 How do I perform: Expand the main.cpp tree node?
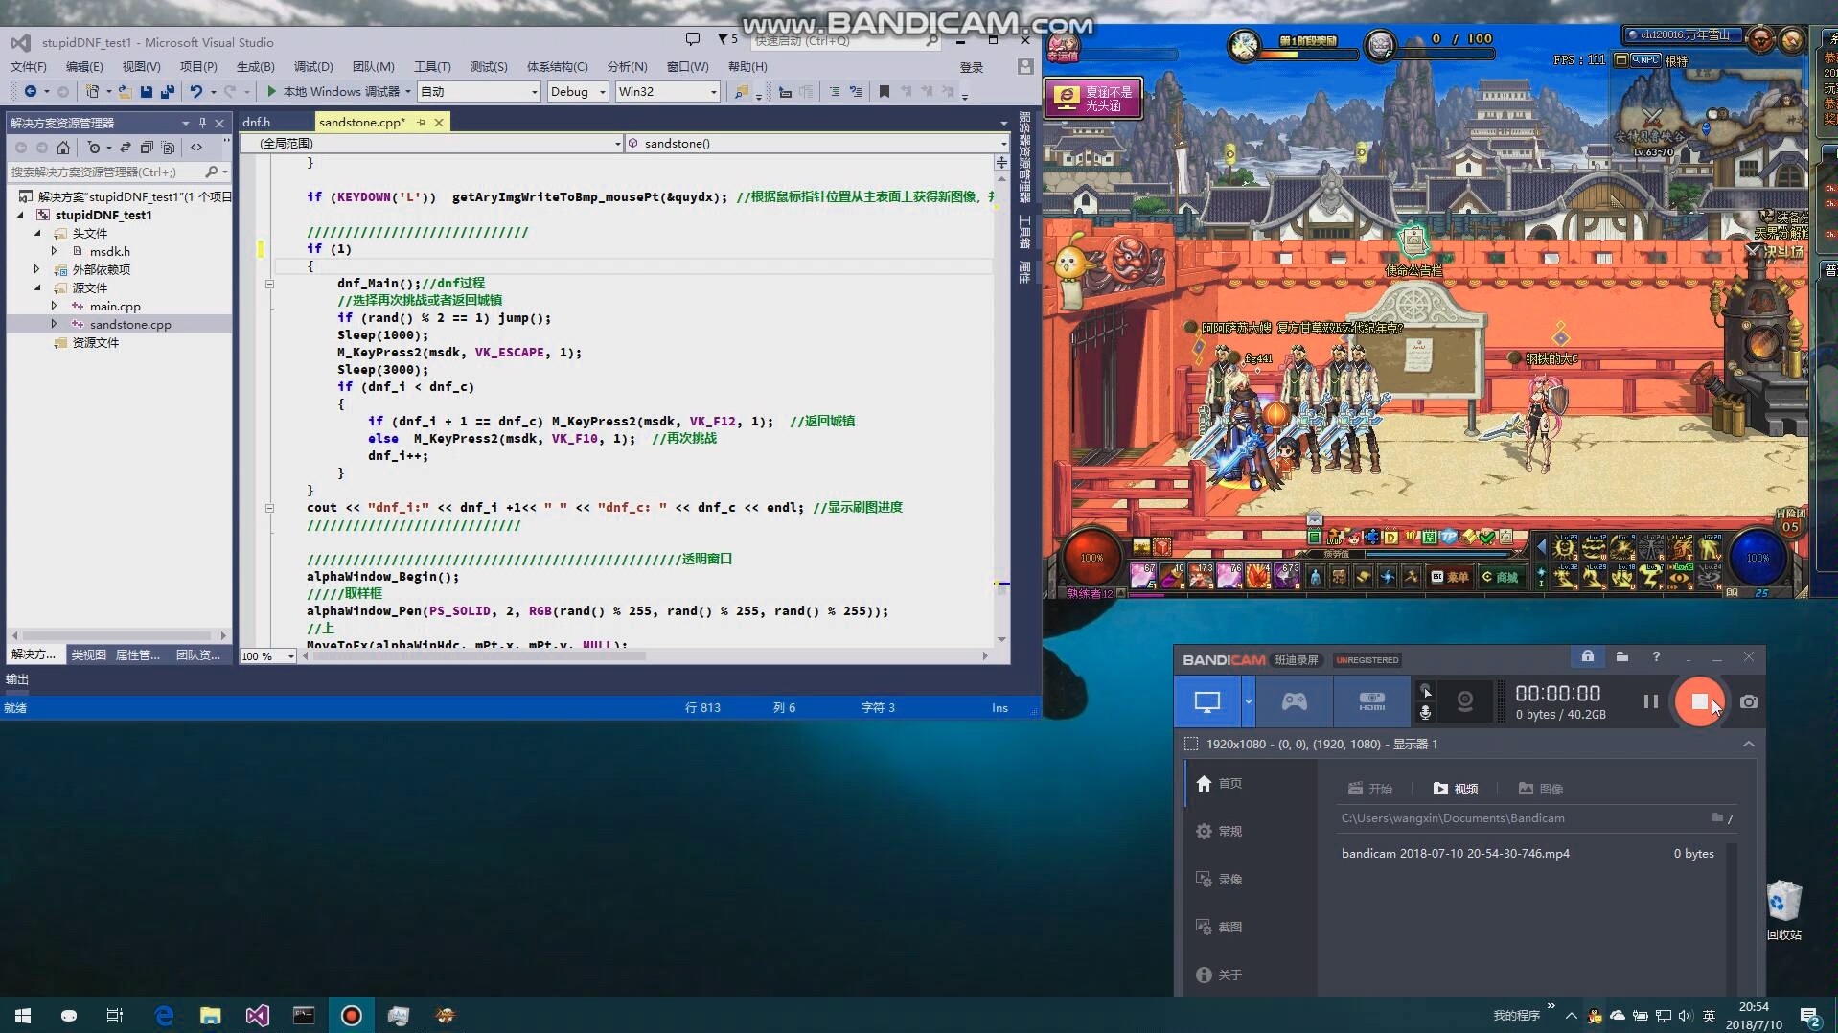coord(55,306)
